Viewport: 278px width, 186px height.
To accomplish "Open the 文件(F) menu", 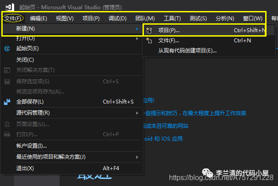I will [13, 18].
